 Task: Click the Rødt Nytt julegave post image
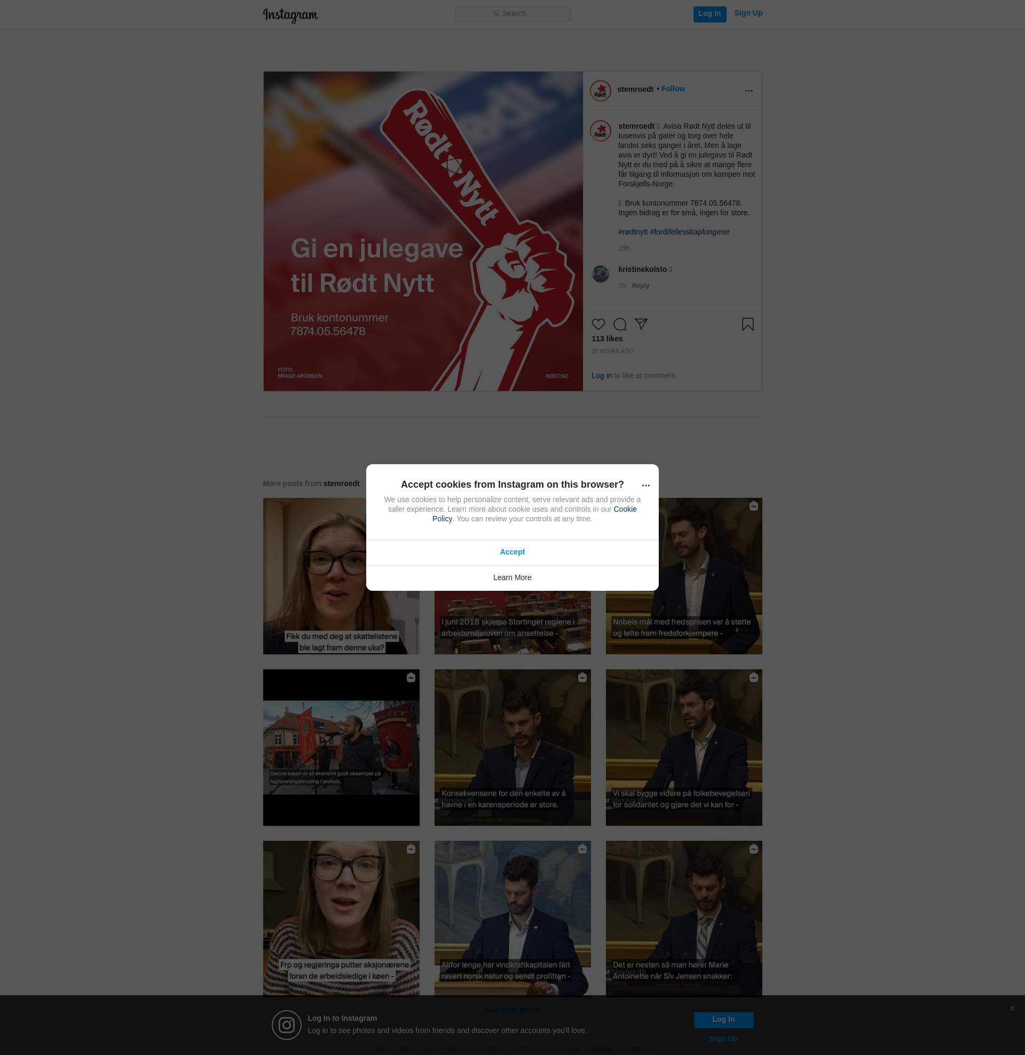point(423,232)
